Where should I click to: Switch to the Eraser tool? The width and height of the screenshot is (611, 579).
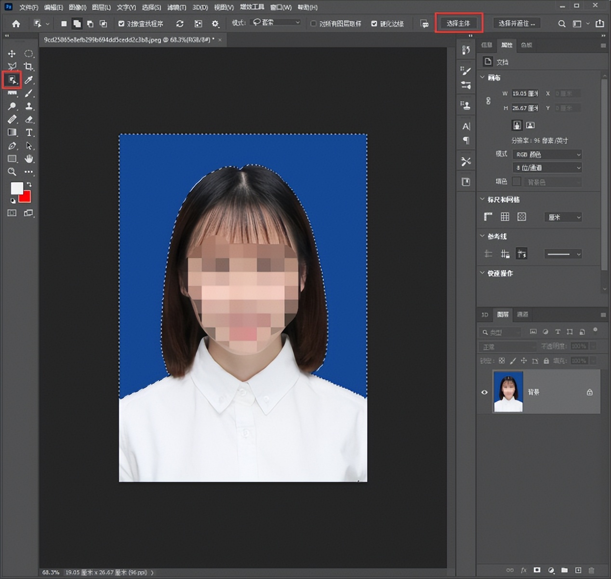(29, 119)
